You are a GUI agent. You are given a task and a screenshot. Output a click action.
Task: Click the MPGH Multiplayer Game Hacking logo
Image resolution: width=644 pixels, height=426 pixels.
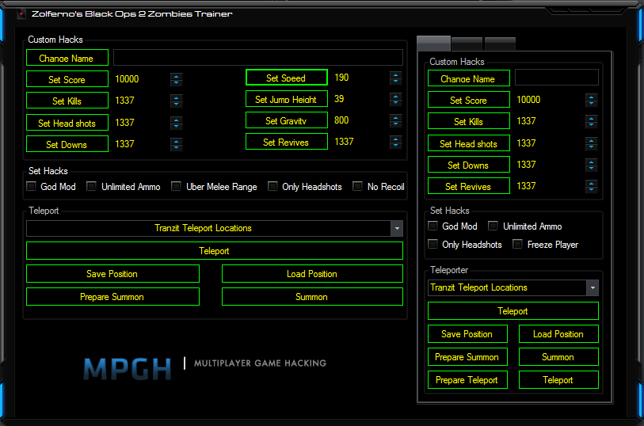(x=204, y=366)
